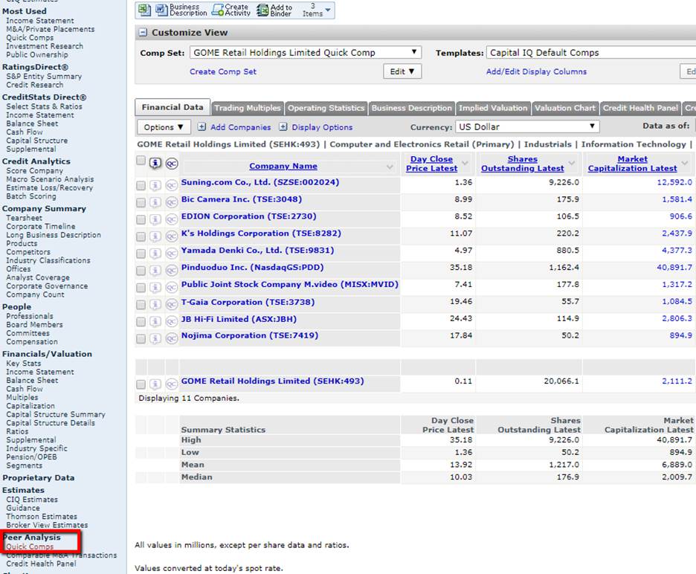Viewport: 696px width, 574px height.
Task: Check the Suning.com Co. row checkbox
Action: tap(141, 186)
